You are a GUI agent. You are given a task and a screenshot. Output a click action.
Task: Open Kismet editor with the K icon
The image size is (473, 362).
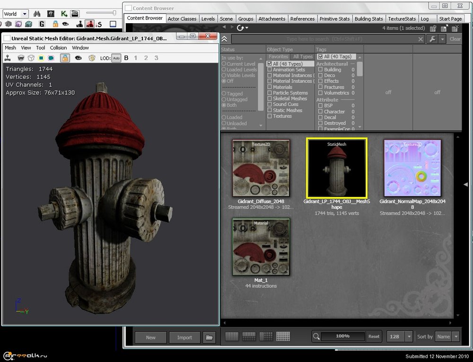(x=64, y=14)
